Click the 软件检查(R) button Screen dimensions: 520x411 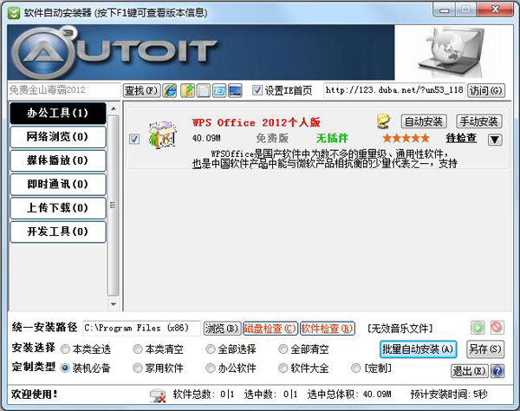[327, 329]
